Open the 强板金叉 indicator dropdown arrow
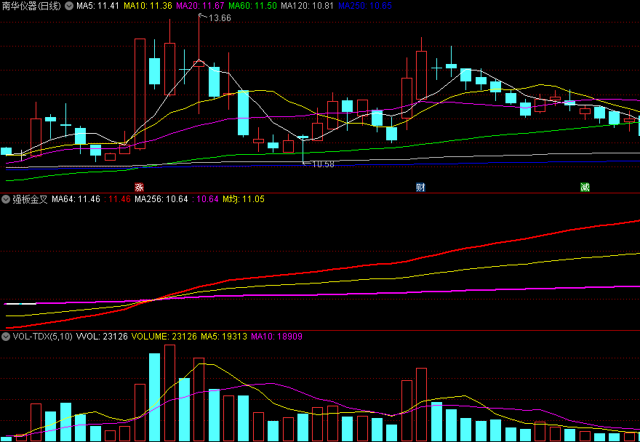The image size is (640, 442). (6, 200)
